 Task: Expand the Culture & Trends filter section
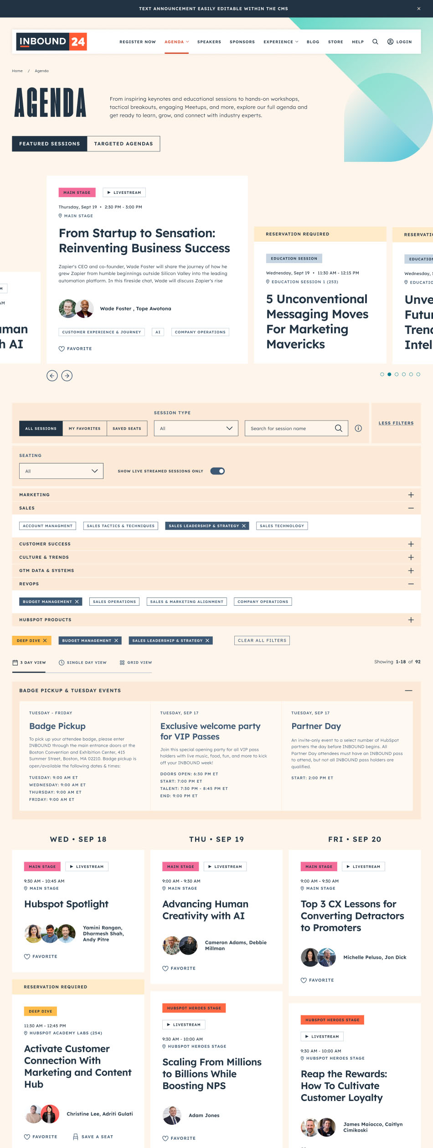pos(411,557)
